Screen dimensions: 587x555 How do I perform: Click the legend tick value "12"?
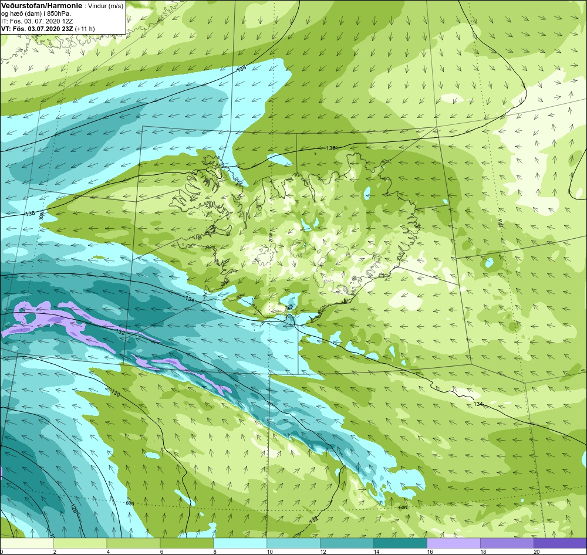tap(323, 551)
